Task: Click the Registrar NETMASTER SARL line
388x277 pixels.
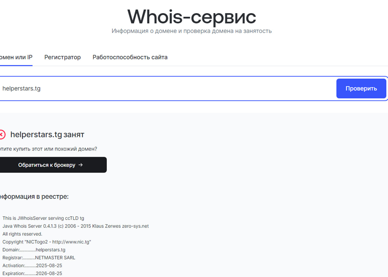Action: pos(39,257)
